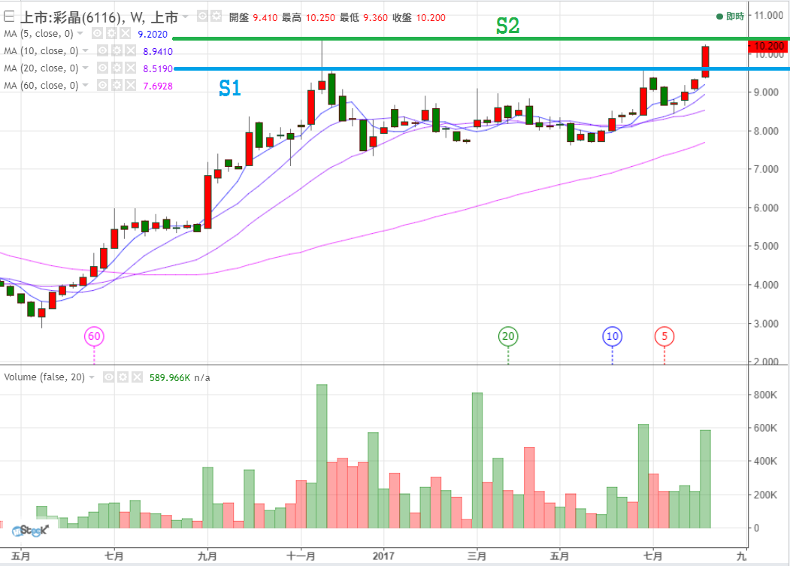Screen dimensions: 790x566
Task: Open main symbol 彩晶 chart settings gear
Action: pos(216,16)
